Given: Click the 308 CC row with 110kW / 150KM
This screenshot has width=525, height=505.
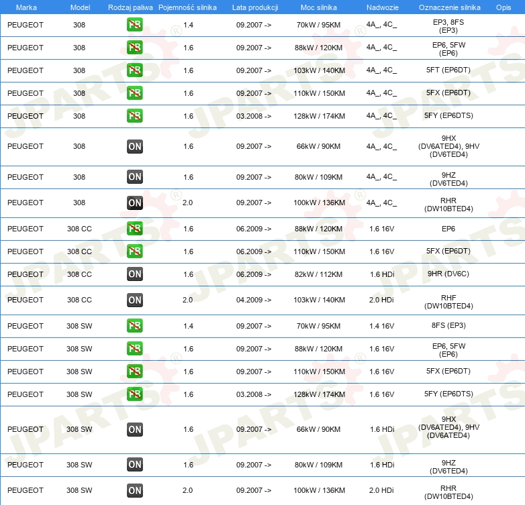Looking at the screenshot, I should click(262, 251).
